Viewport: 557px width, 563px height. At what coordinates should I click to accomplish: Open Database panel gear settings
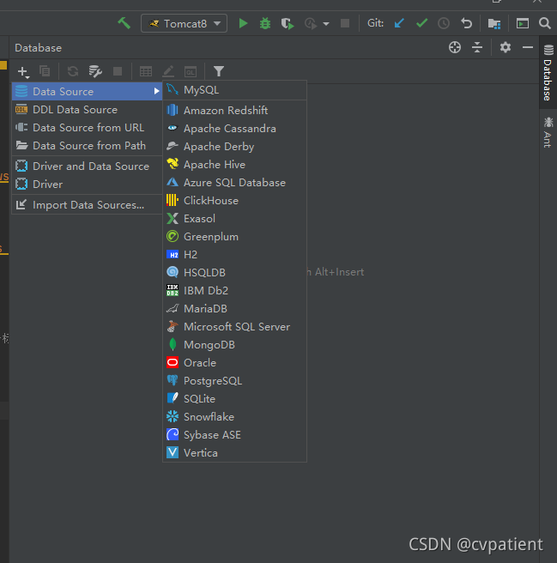506,47
